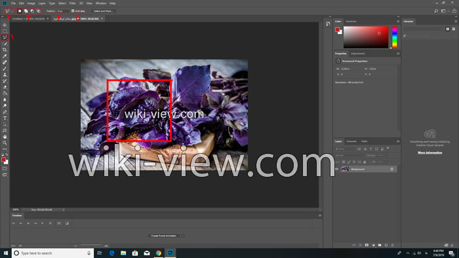Screen dimensions: 459x258
Task: Open the tool preset picker dropdown
Action: click(12, 11)
